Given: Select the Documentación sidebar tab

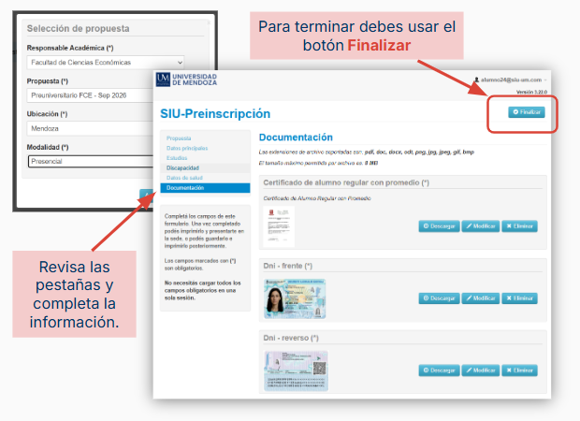Looking at the screenshot, I should tap(205, 188).
